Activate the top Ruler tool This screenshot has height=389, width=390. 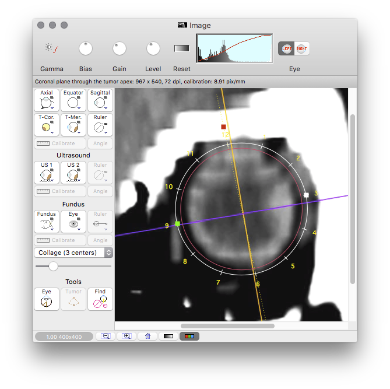pyautogui.click(x=100, y=125)
